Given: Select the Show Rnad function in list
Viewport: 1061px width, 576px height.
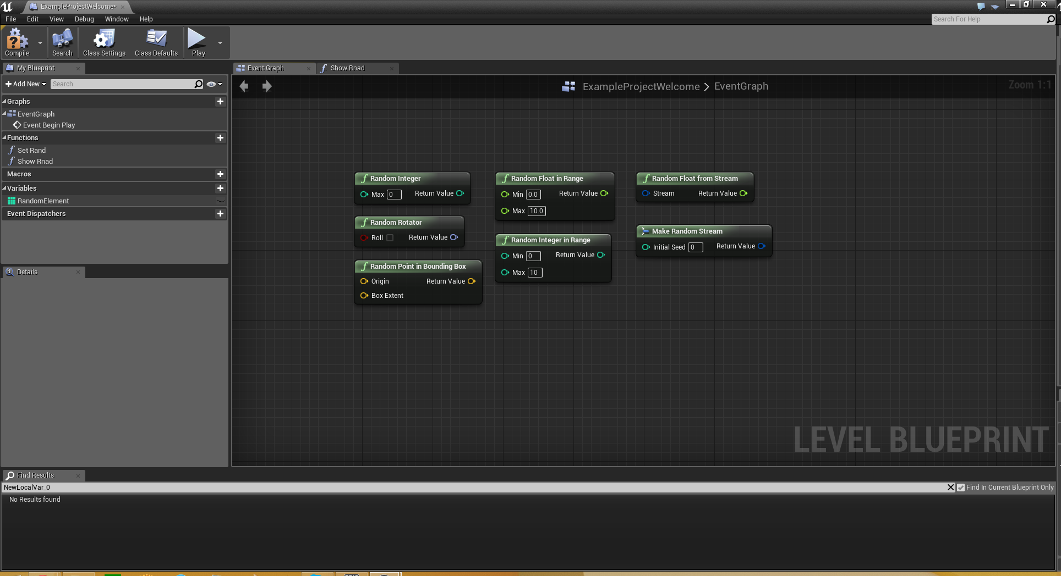Looking at the screenshot, I should tap(35, 162).
